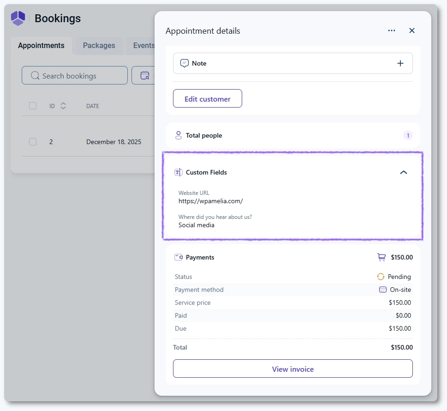
Task: Click the Total people person icon
Action: click(x=179, y=135)
